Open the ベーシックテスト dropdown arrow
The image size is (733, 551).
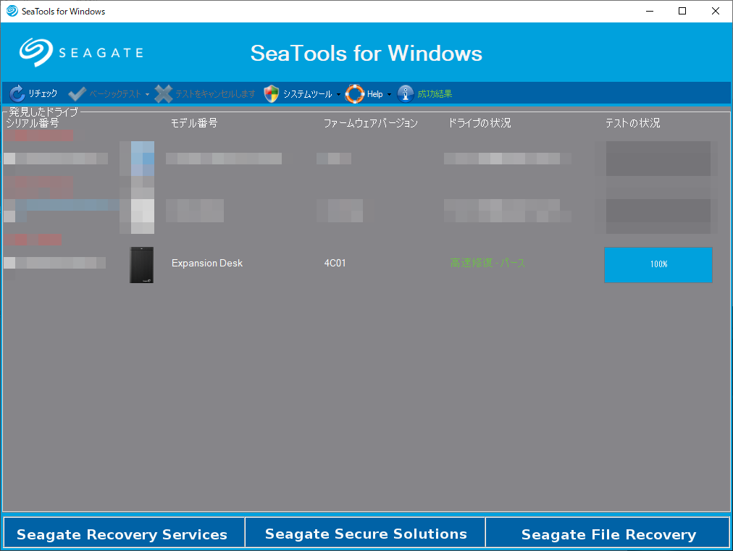(147, 94)
